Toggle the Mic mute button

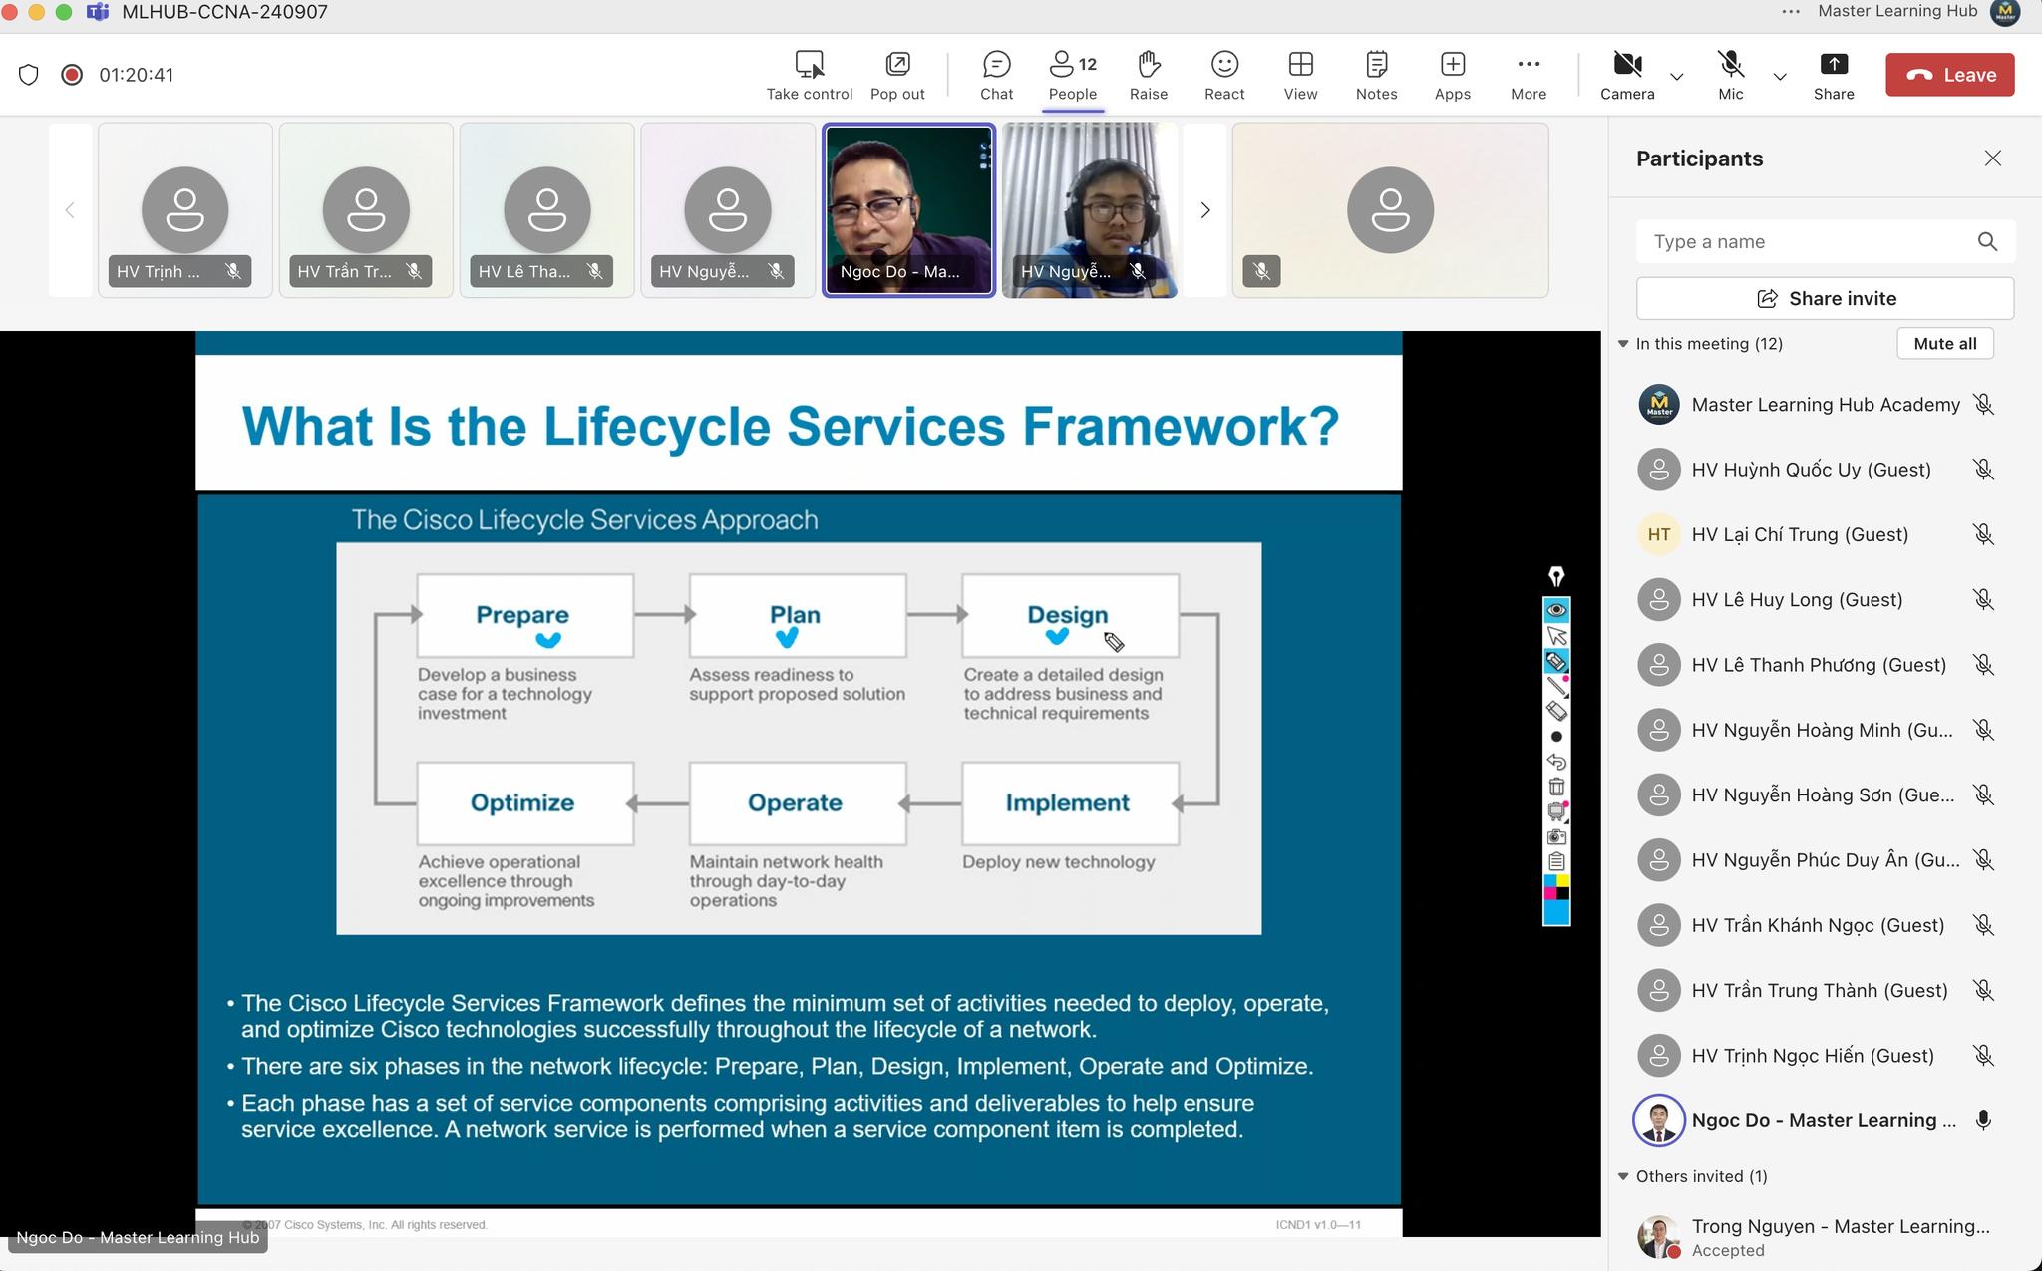(1731, 75)
